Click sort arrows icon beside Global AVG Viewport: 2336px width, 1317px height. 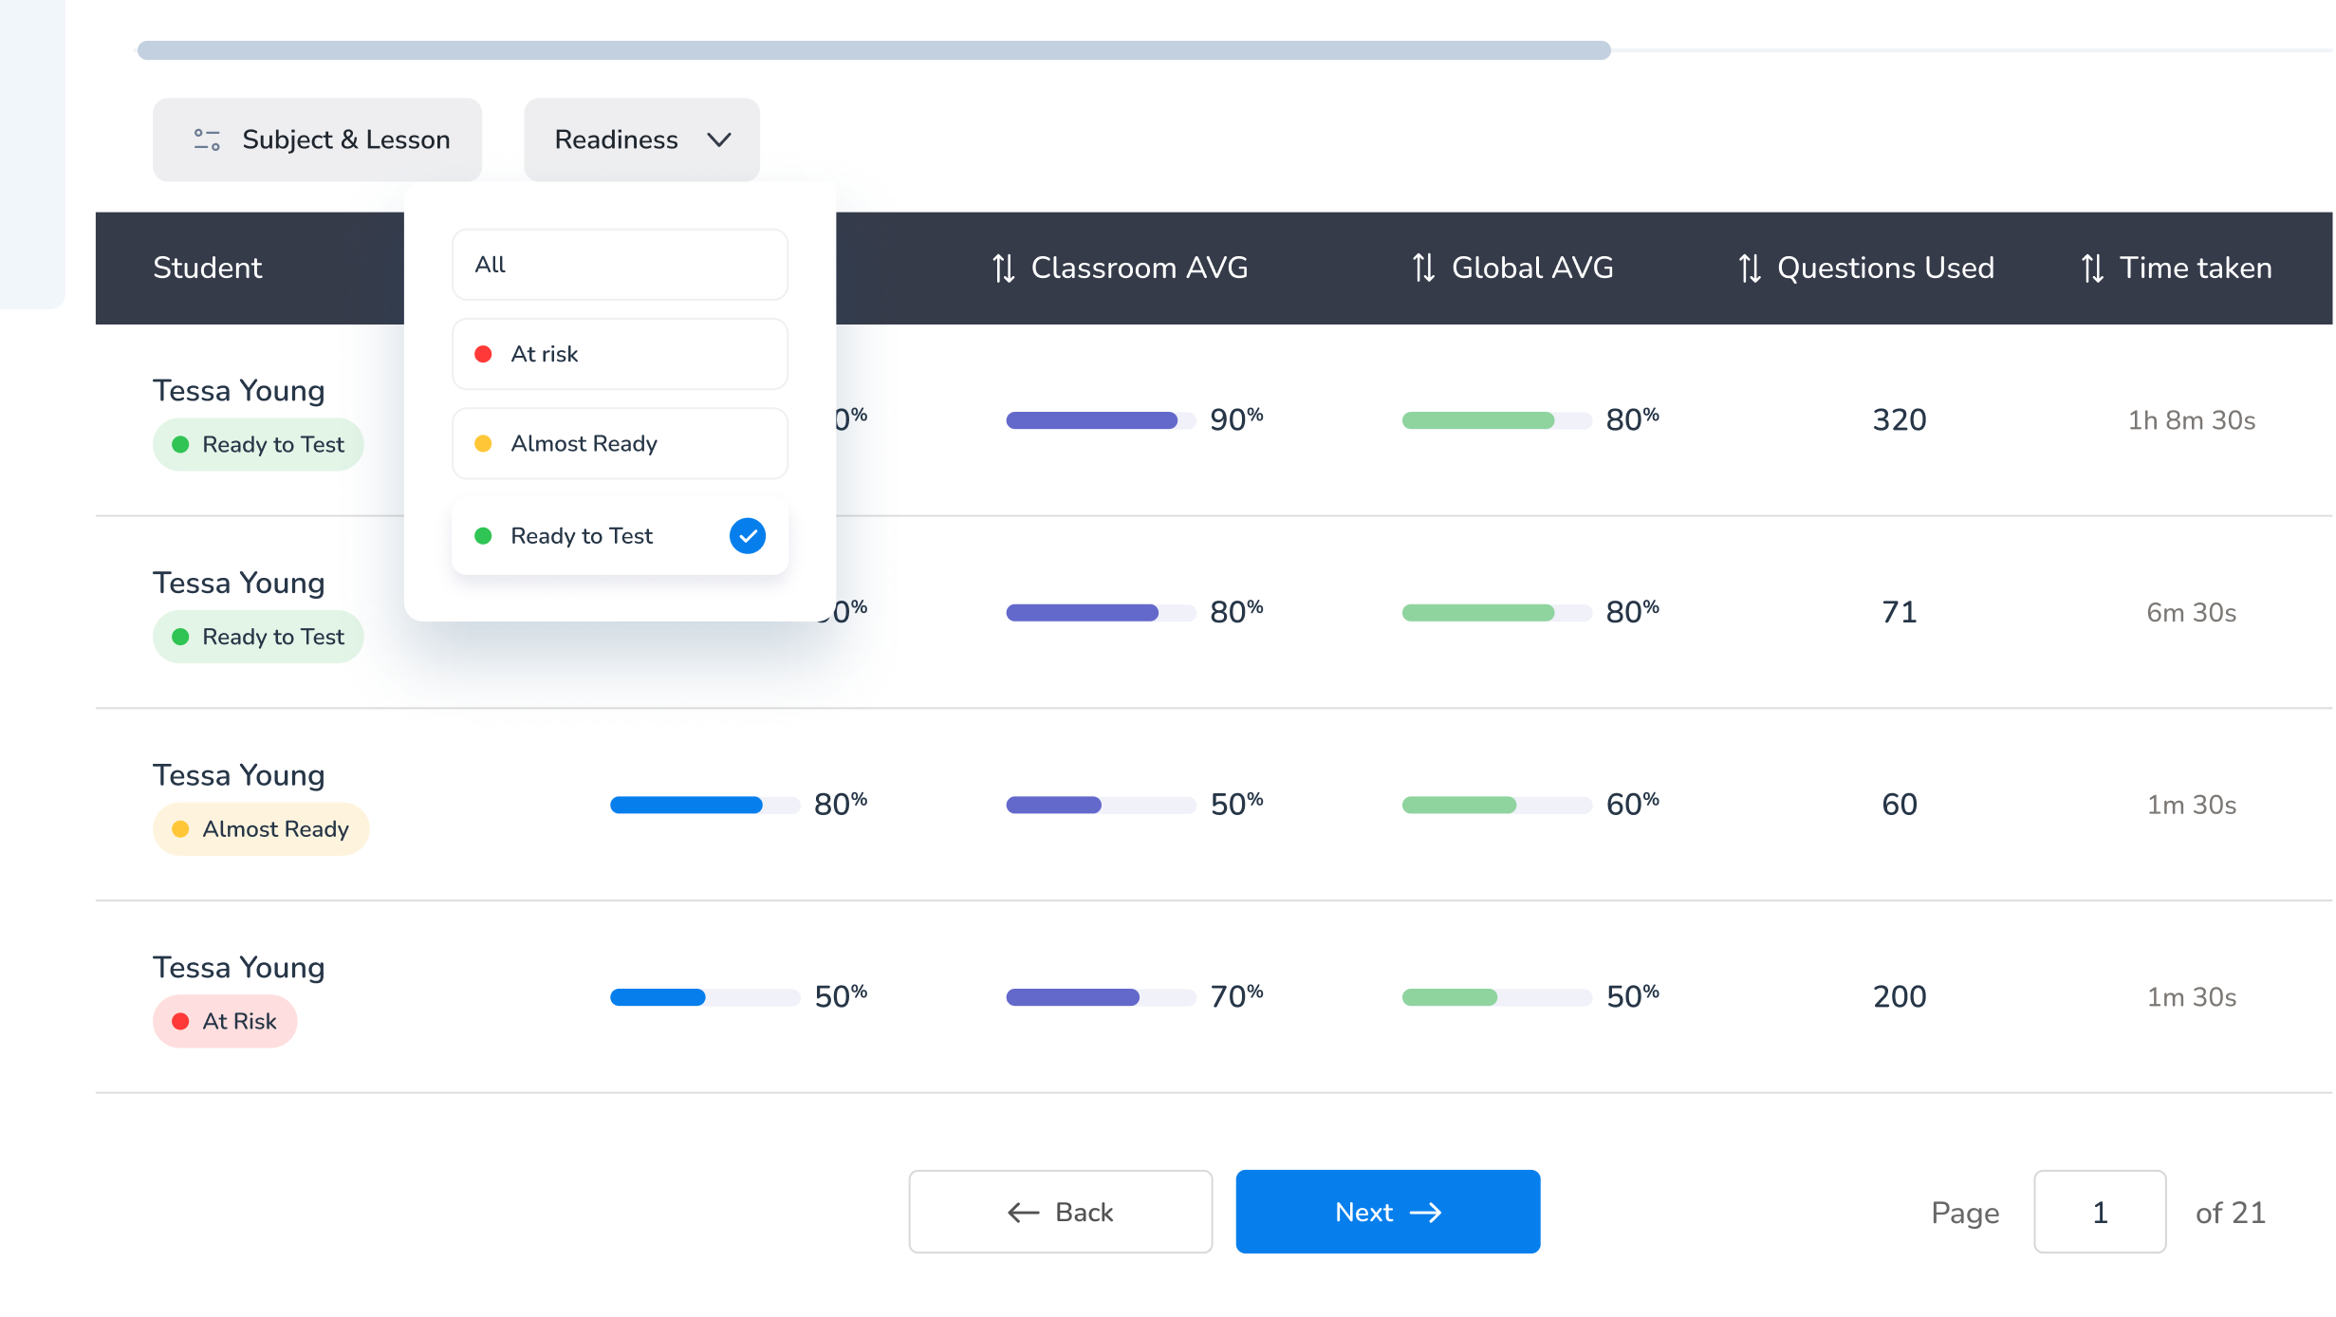pyautogui.click(x=1423, y=269)
